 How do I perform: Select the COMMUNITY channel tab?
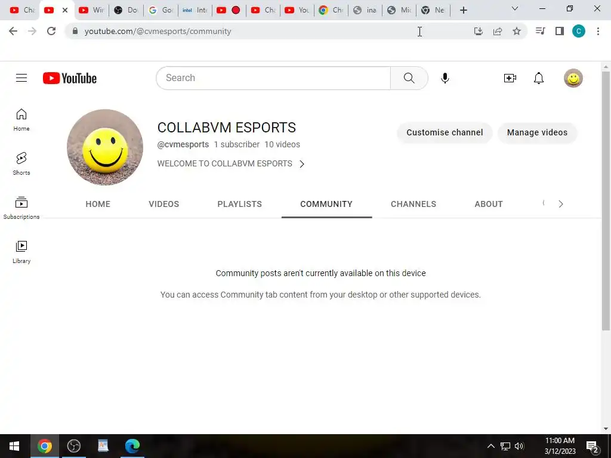tap(326, 204)
